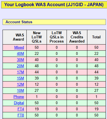
Task: Click QSLs in Process 0 in 12M row
Action: pos(57,84)
